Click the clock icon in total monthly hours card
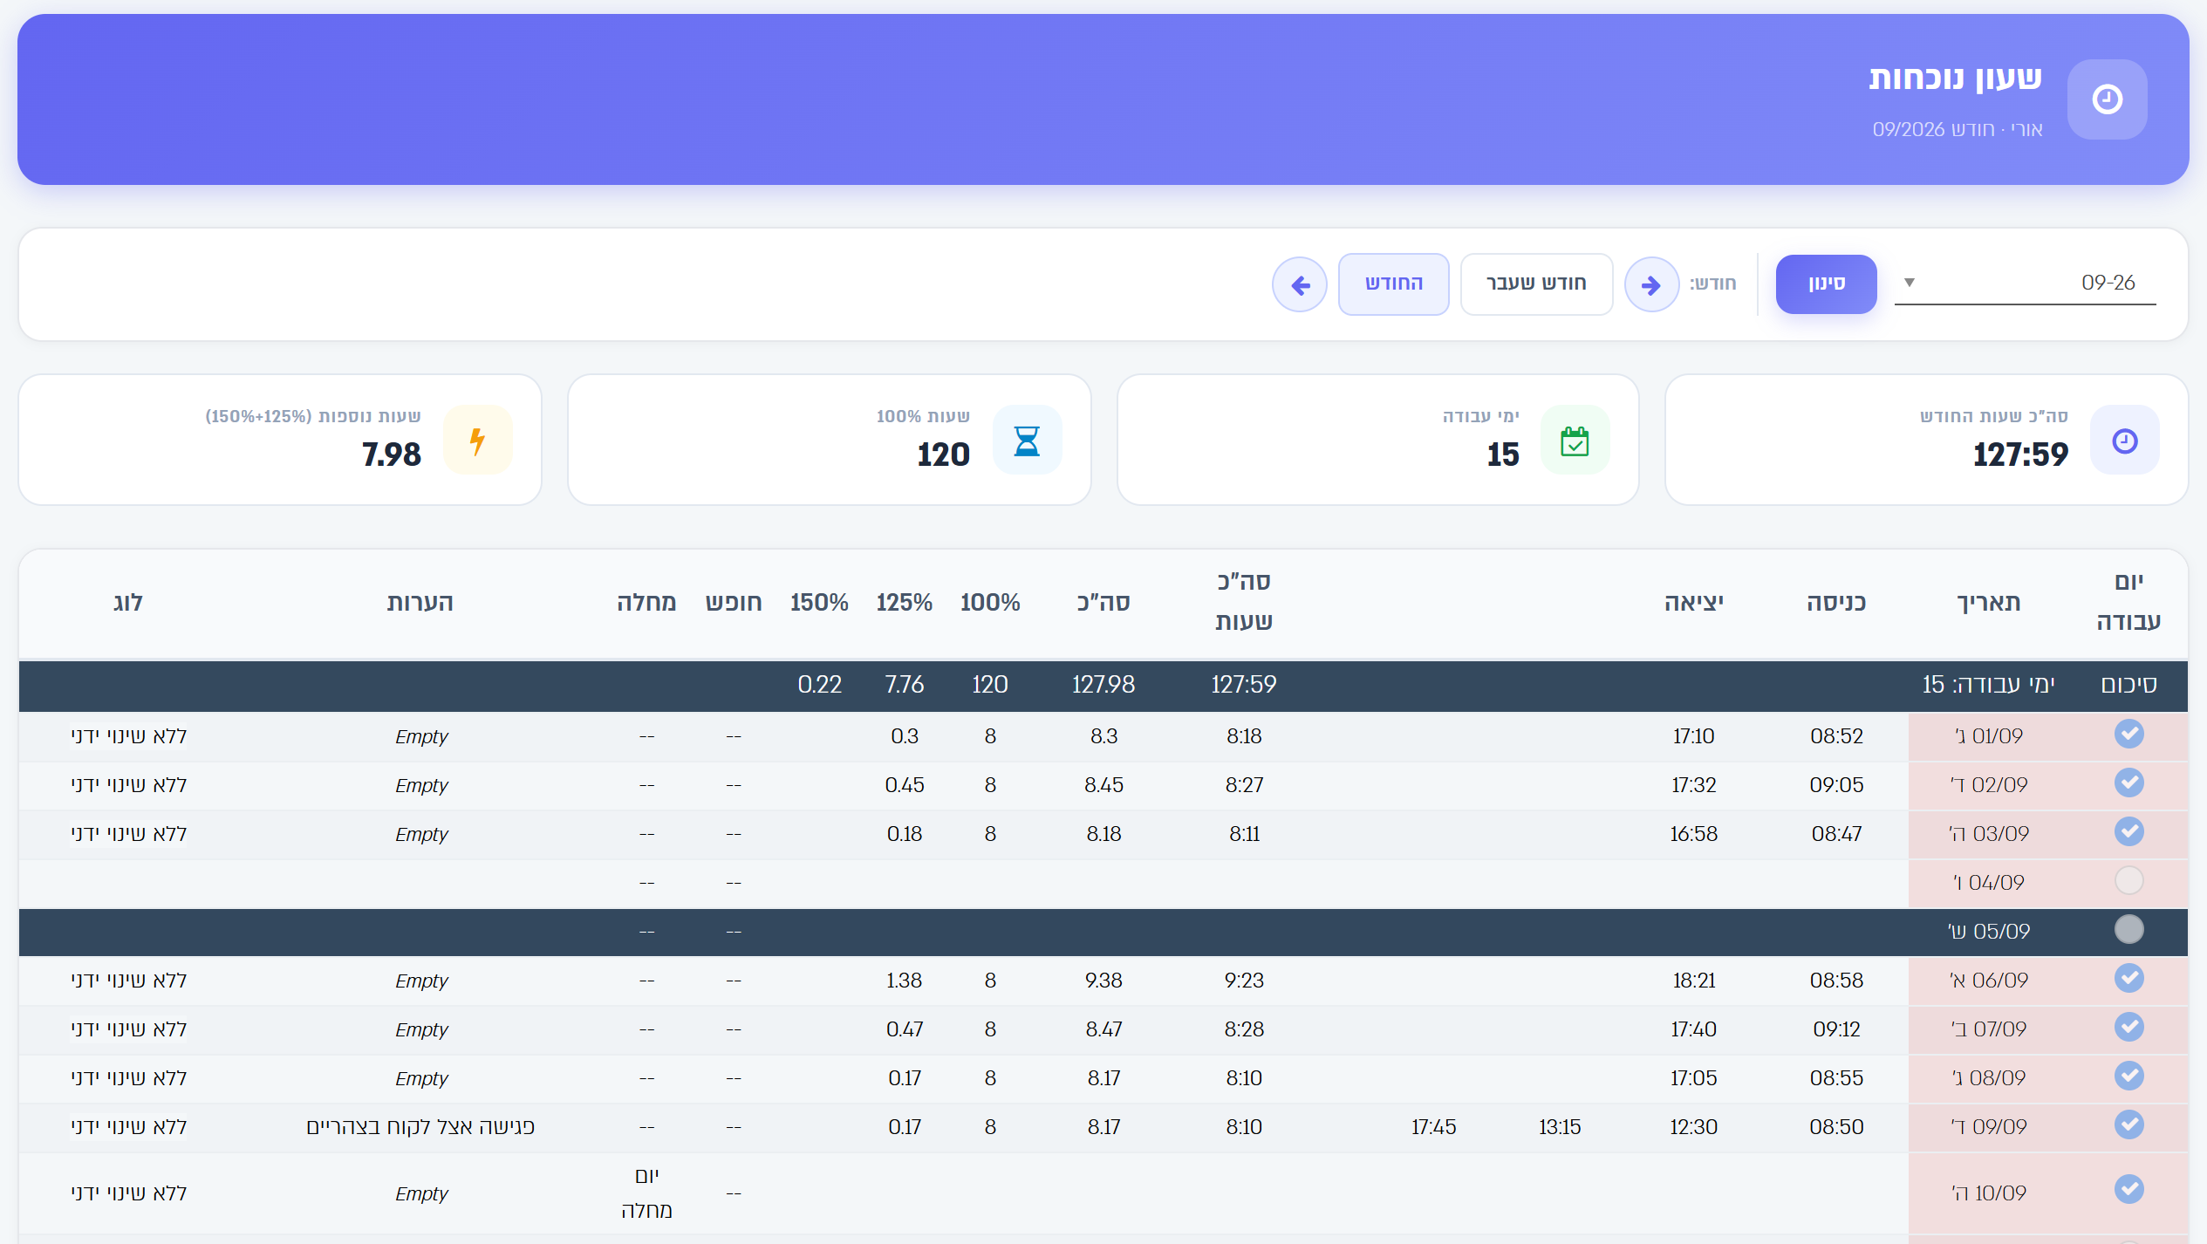The height and width of the screenshot is (1244, 2207). coord(2125,441)
